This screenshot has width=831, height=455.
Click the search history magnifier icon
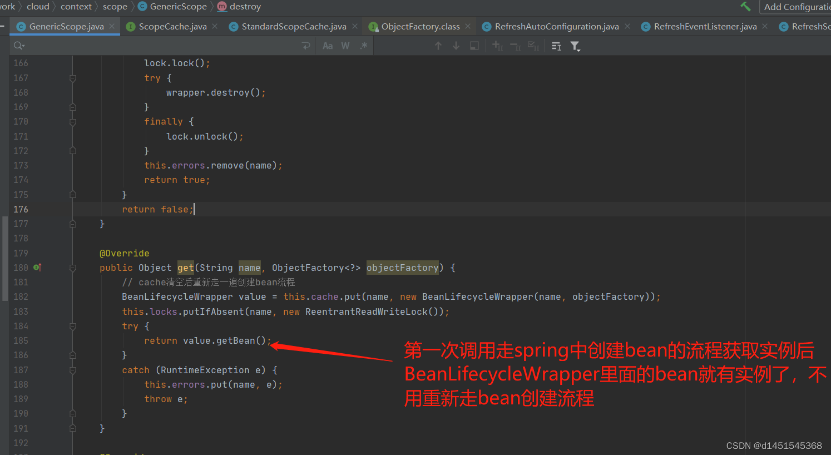19,46
